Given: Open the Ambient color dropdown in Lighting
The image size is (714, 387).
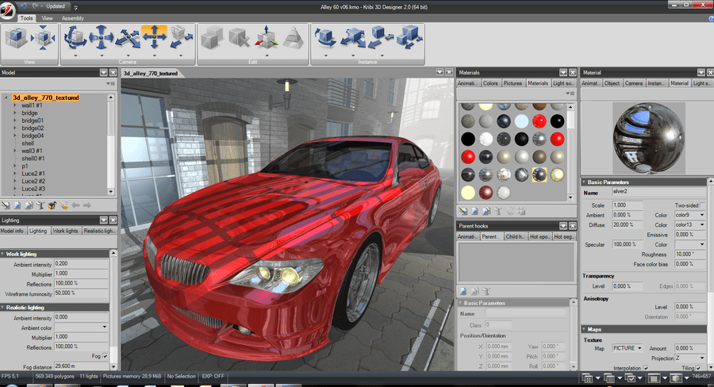Looking at the screenshot, I should pyautogui.click(x=104, y=328).
